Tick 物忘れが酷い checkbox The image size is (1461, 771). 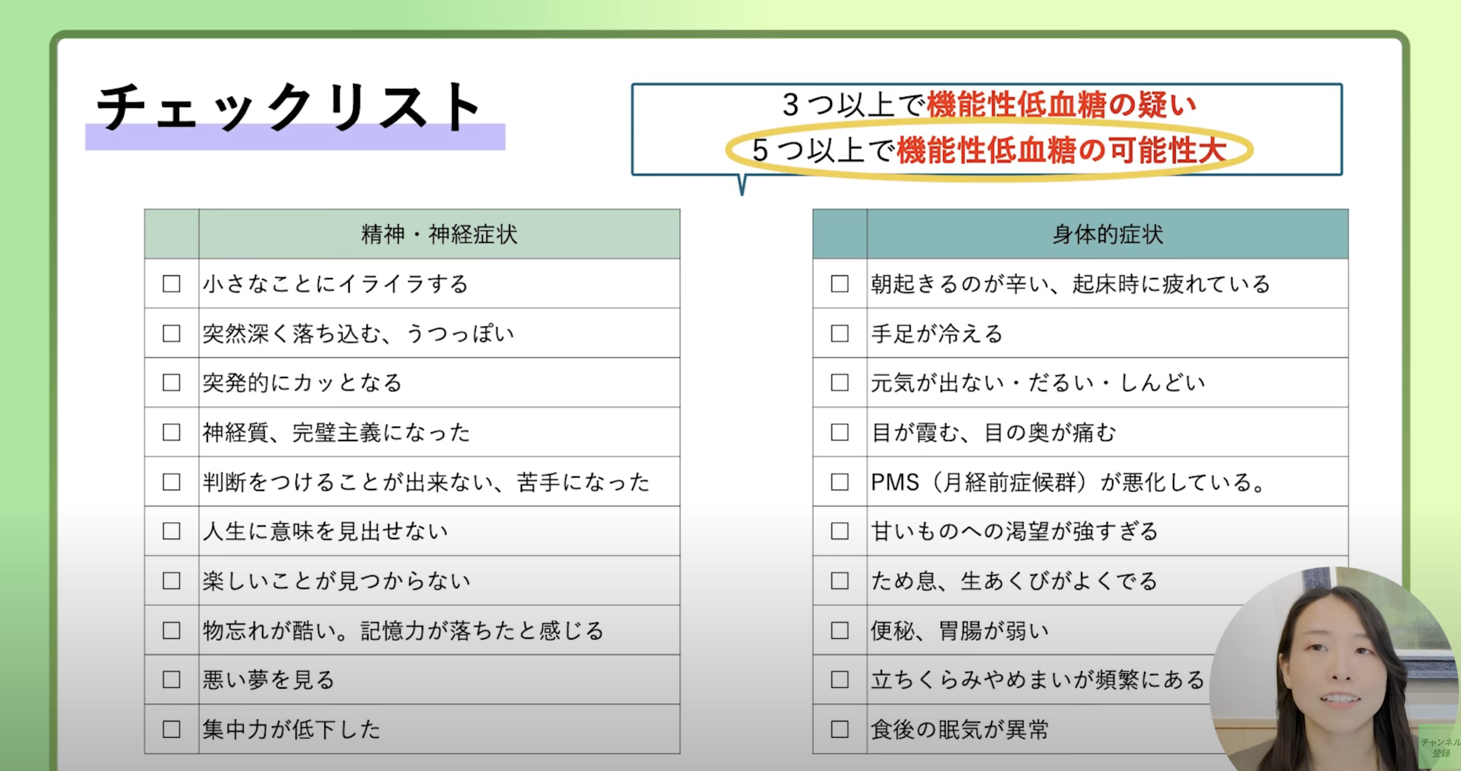(x=171, y=630)
